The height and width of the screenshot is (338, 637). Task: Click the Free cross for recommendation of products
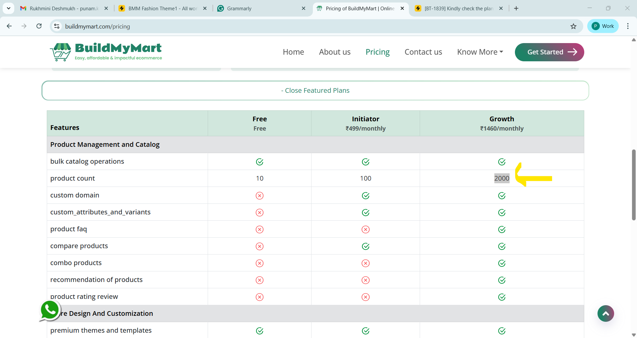[x=260, y=280]
